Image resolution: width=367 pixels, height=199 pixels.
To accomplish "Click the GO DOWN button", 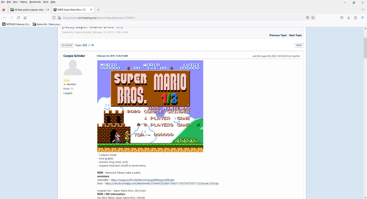I will pos(67,45).
